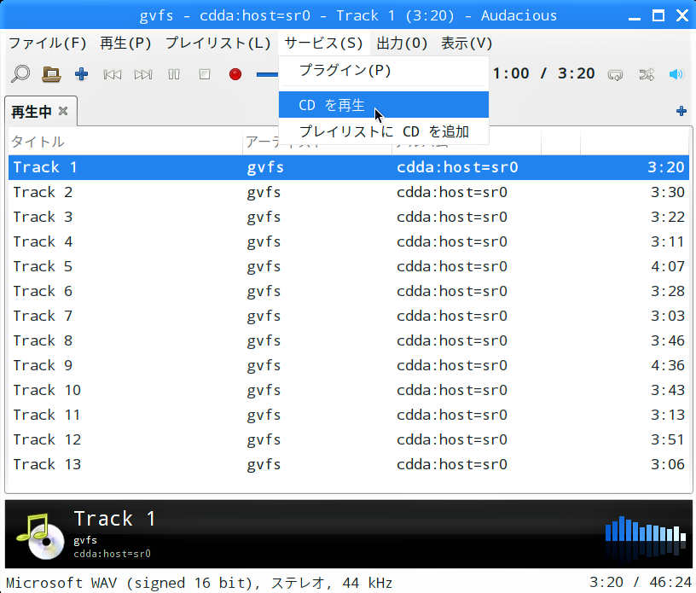Toggle the red record stream button
The height and width of the screenshot is (593, 696).
click(x=235, y=74)
